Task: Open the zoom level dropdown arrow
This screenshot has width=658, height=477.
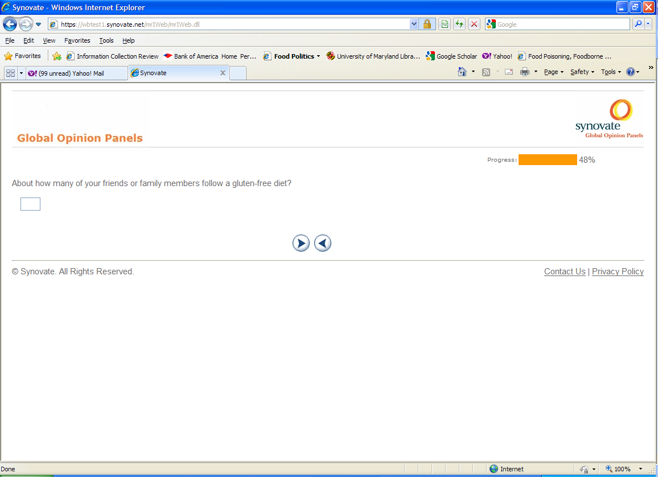Action: click(x=640, y=469)
